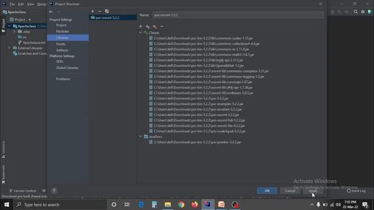The width and height of the screenshot is (374, 210).
Task: Switch to IntelliJ IDEA taskbar icon
Action: coord(208,205)
